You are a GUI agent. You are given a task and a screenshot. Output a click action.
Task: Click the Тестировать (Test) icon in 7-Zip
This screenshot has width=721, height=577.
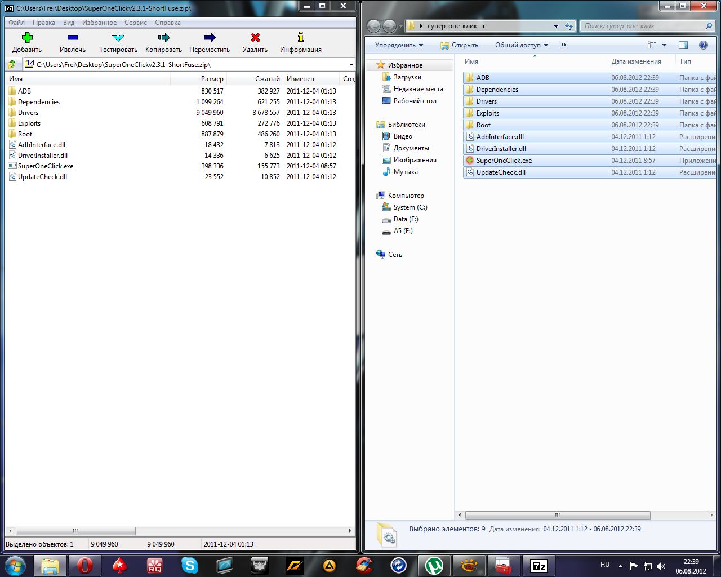[118, 38]
